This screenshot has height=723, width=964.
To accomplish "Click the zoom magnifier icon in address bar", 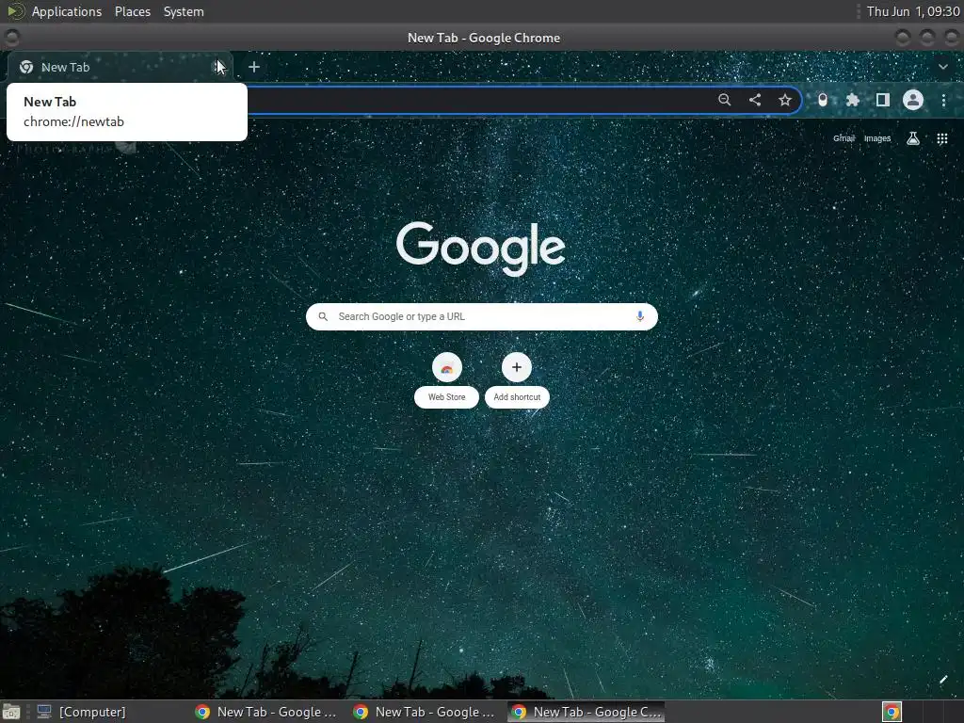I will coord(724,100).
